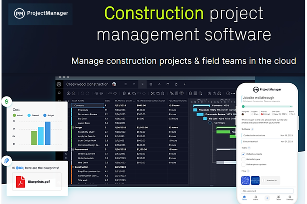Open the three-dots more options menu
The image size is (307, 204).
coord(233,93)
